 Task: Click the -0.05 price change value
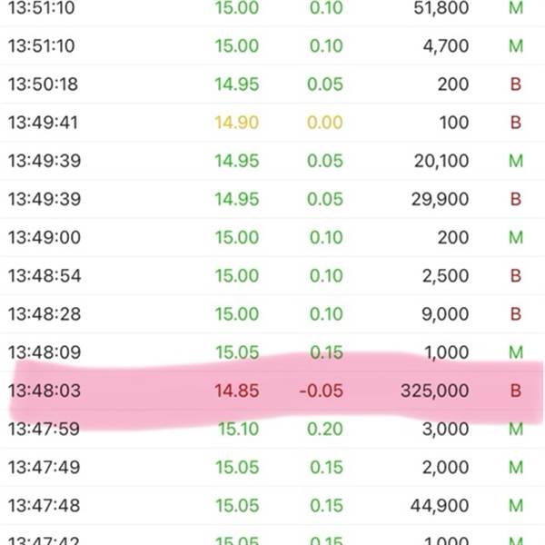[x=321, y=391]
